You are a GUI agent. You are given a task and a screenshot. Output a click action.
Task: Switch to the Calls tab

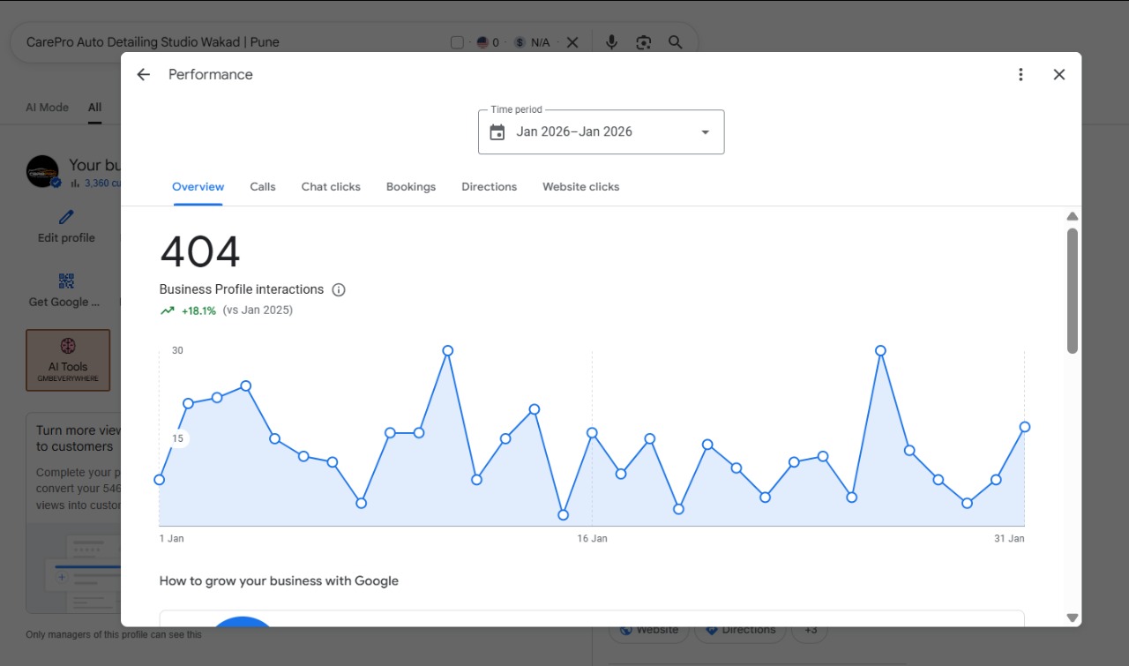point(263,187)
